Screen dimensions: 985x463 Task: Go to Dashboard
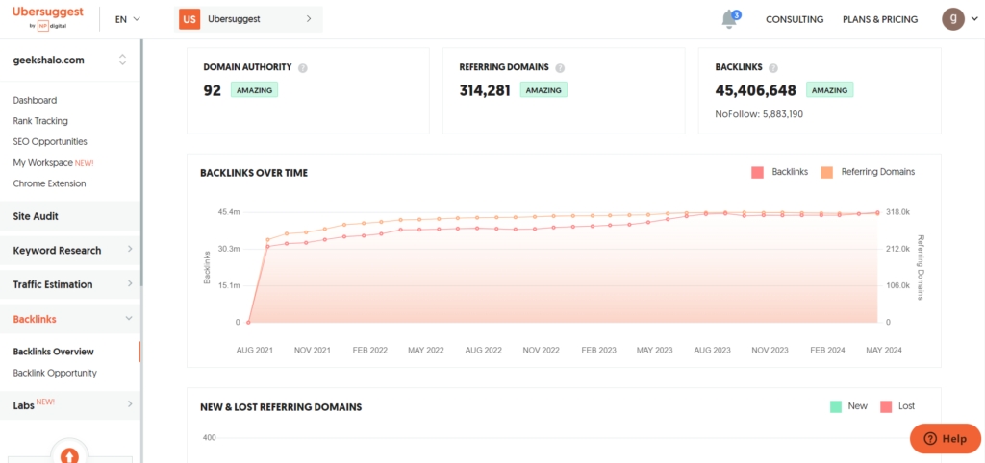click(36, 100)
